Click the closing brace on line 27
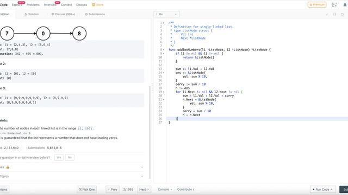 [169, 122]
